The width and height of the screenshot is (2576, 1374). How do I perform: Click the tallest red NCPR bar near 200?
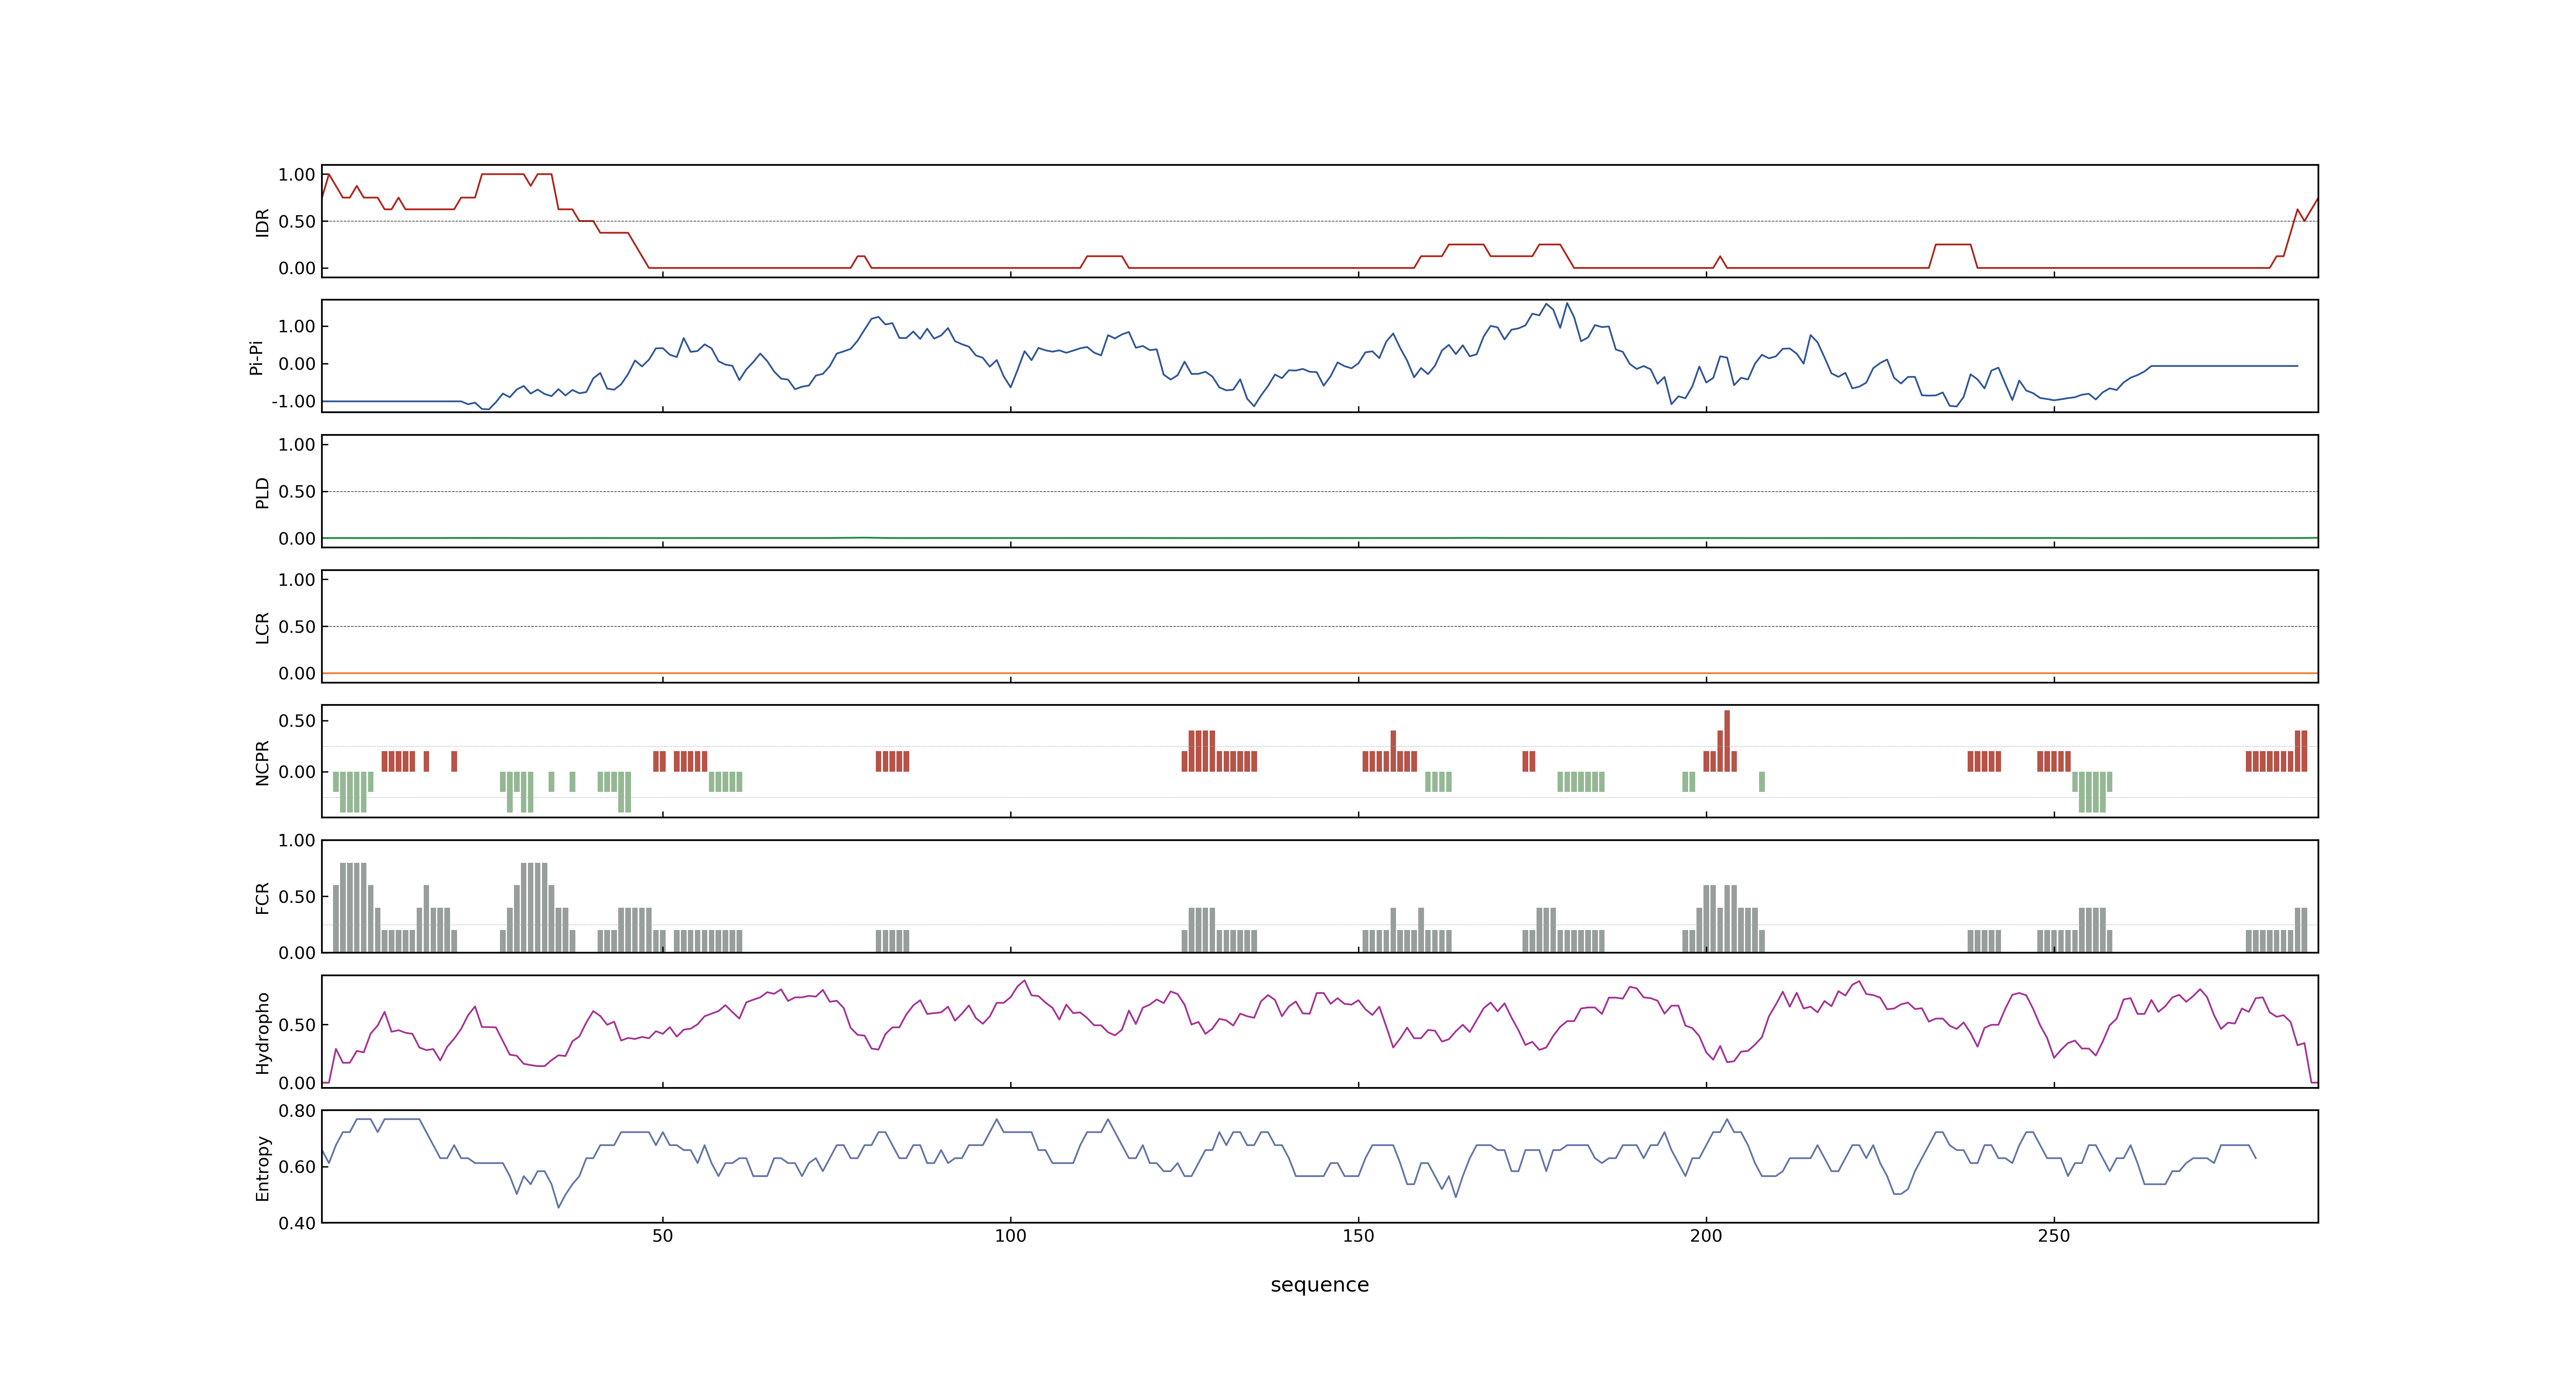(x=1727, y=741)
